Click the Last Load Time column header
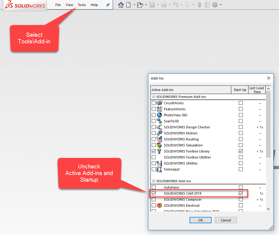This screenshot has width=279, height=235. 257,90
